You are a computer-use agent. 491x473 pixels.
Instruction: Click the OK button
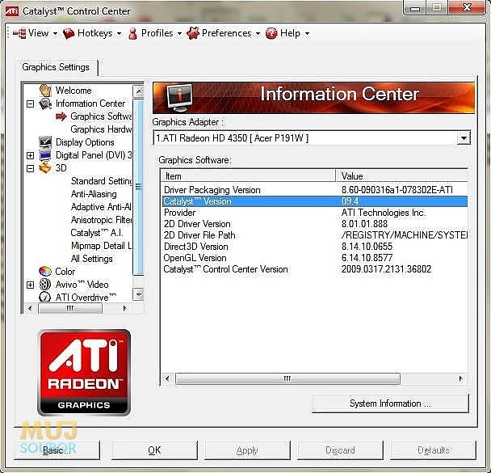tap(154, 450)
